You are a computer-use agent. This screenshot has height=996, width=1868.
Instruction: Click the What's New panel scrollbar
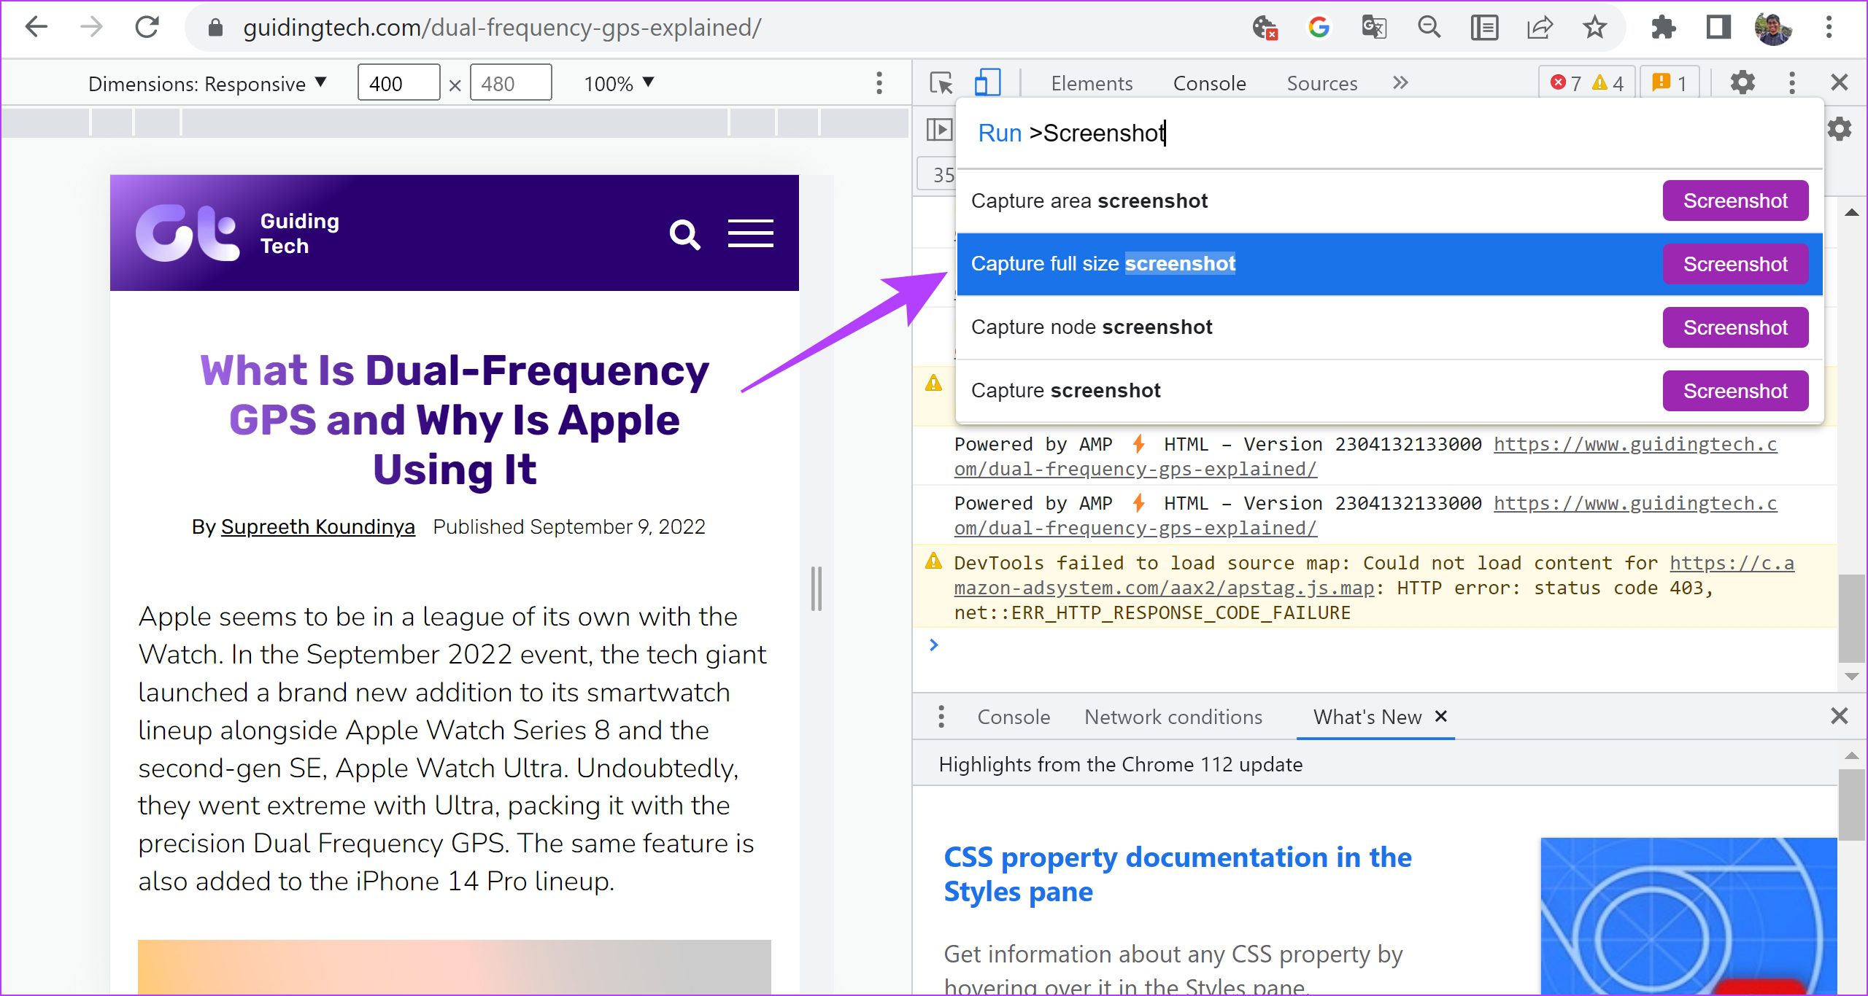[1851, 805]
